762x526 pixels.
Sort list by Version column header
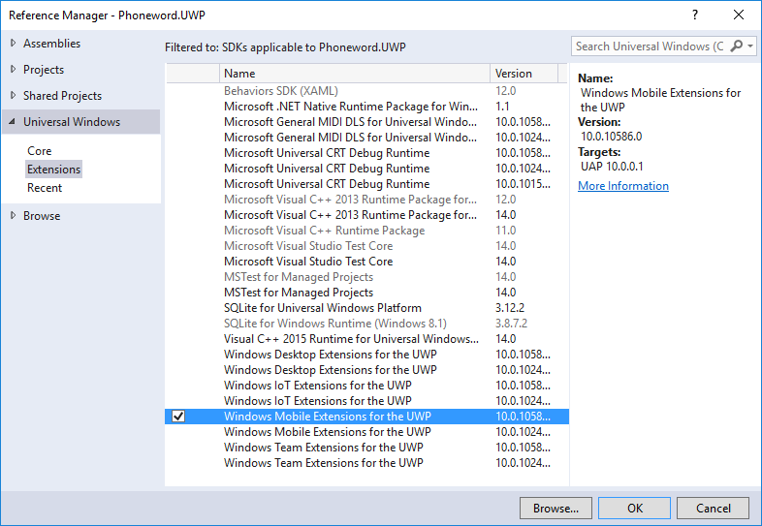[524, 74]
